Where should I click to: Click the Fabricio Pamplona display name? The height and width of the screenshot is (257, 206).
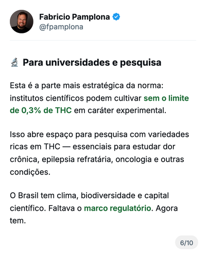tap(75, 17)
